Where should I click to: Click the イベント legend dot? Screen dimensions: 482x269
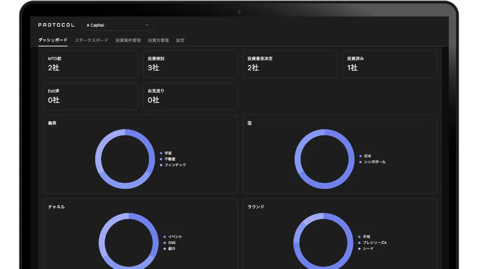pos(165,237)
